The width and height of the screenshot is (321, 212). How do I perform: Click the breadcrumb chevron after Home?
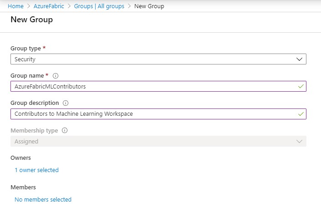click(x=29, y=6)
